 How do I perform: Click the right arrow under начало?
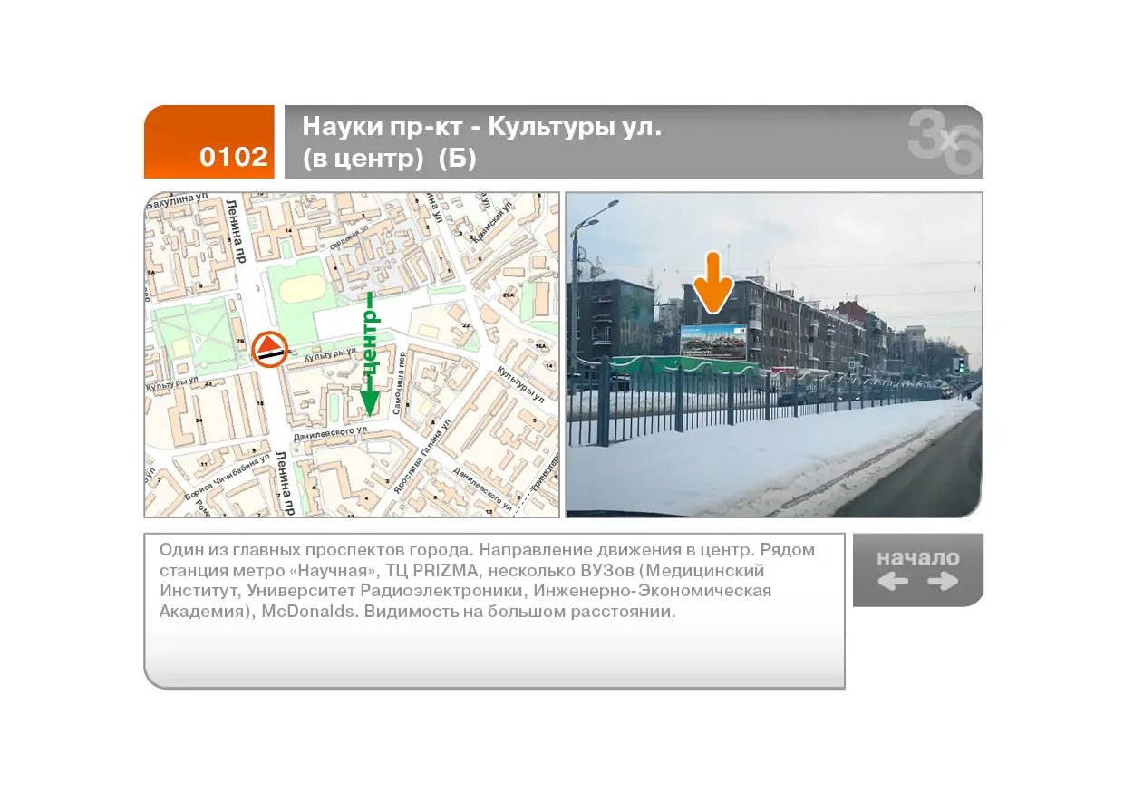pos(943,582)
